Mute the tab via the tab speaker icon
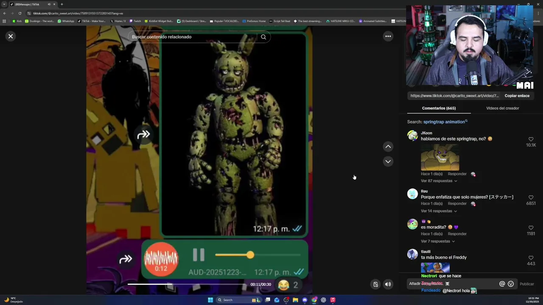This screenshot has height=305, width=543. coord(49,4)
